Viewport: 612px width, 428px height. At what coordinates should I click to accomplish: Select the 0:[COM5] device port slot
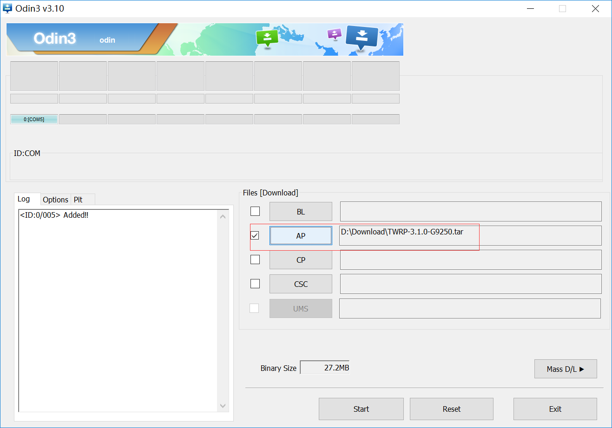34,119
